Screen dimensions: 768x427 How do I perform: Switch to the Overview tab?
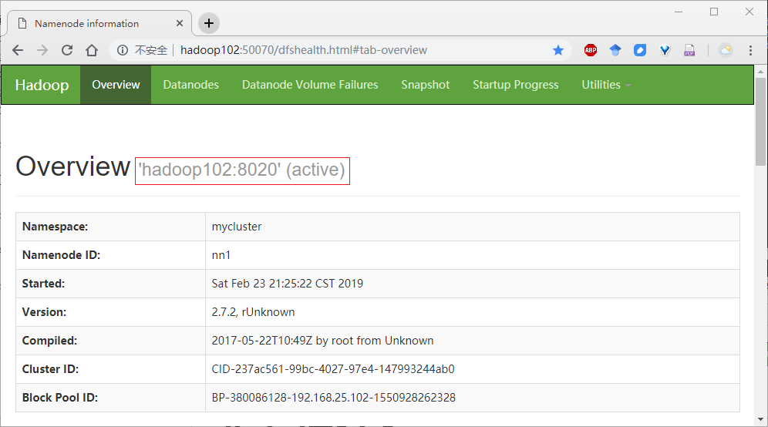[x=116, y=85]
